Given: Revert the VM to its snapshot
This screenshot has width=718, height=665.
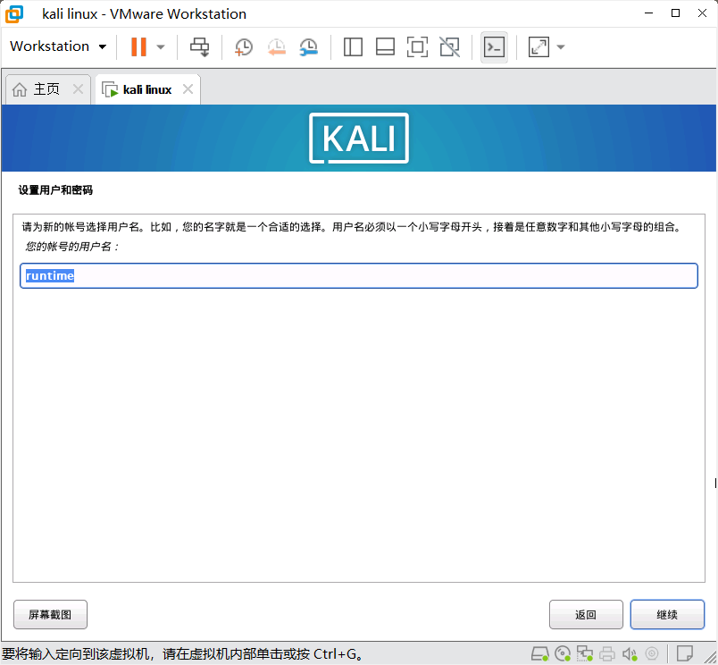Looking at the screenshot, I should tap(276, 46).
